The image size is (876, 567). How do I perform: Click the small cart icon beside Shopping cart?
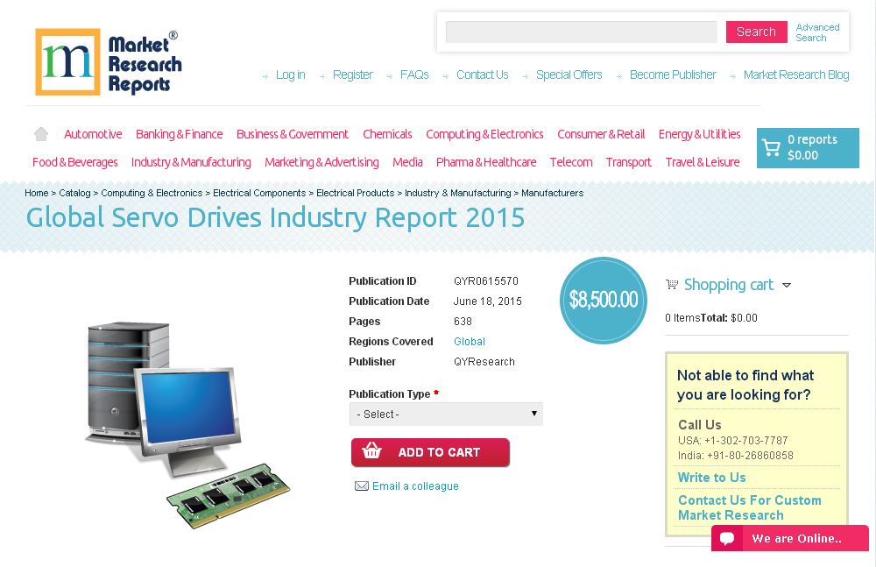point(672,284)
